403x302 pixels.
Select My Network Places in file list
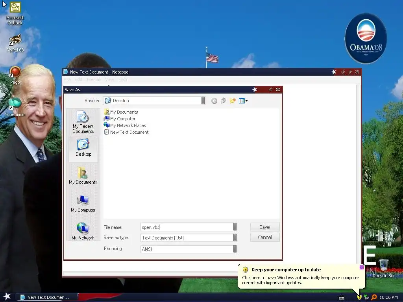tap(125, 125)
